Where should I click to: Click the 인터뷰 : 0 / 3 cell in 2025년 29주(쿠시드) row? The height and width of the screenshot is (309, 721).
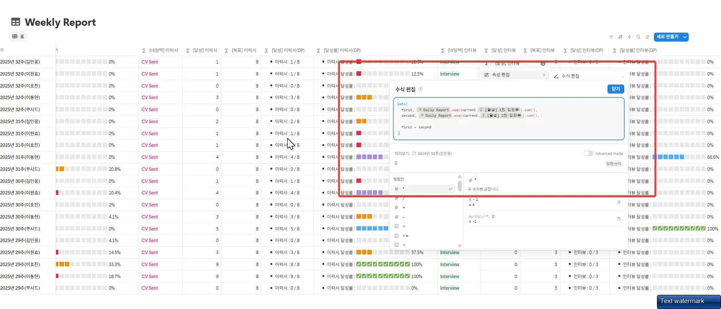[584, 288]
